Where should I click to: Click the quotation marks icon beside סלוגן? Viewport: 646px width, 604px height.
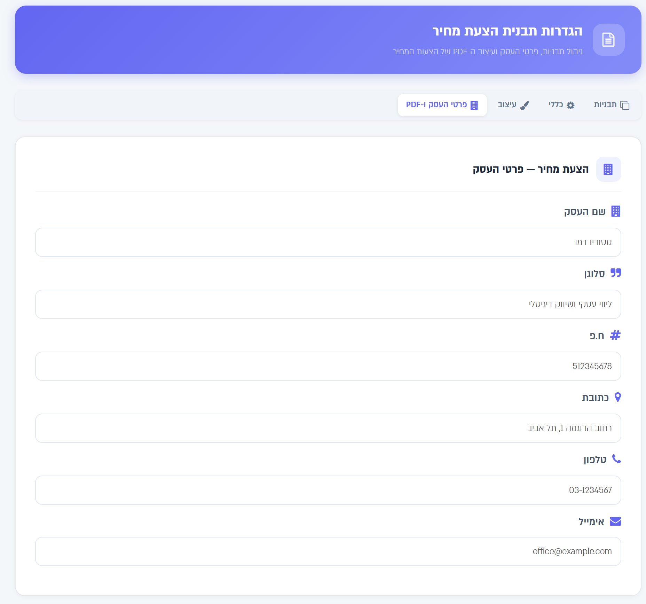[x=616, y=273]
